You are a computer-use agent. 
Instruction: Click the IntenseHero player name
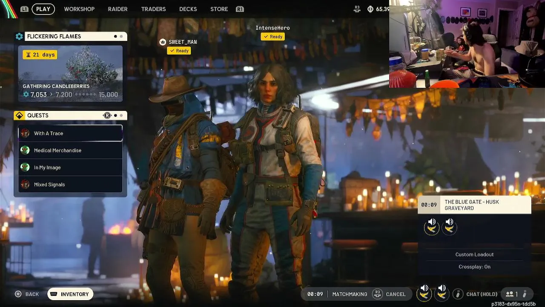coord(272,28)
